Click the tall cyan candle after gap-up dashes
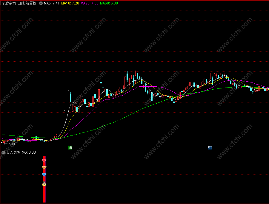Viewport: 269px width, 204px height. click(x=70, y=97)
